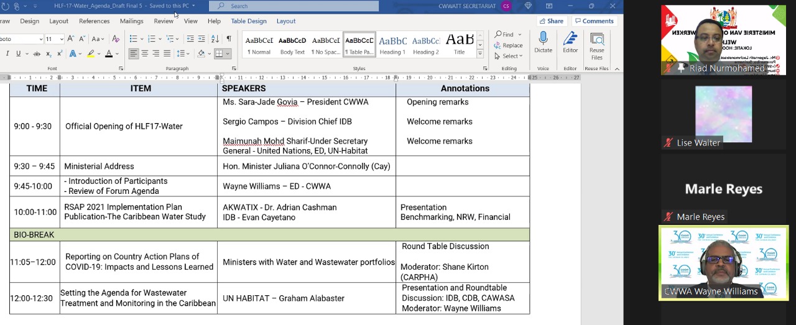Viewport: 796px width, 325px height.
Task: Increase font size with Grow Font
Action: [71, 39]
